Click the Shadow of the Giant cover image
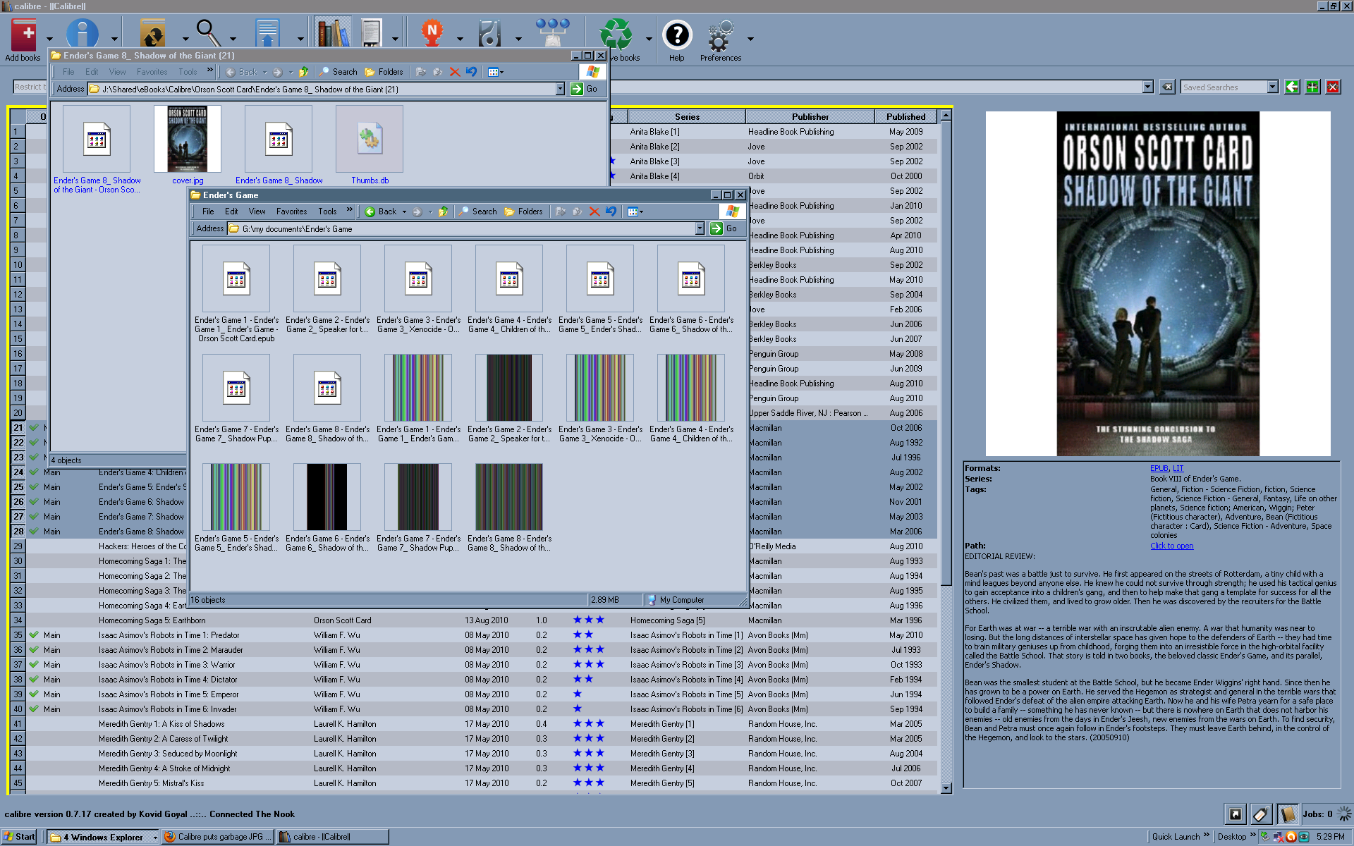The height and width of the screenshot is (846, 1354). pyautogui.click(x=1157, y=283)
